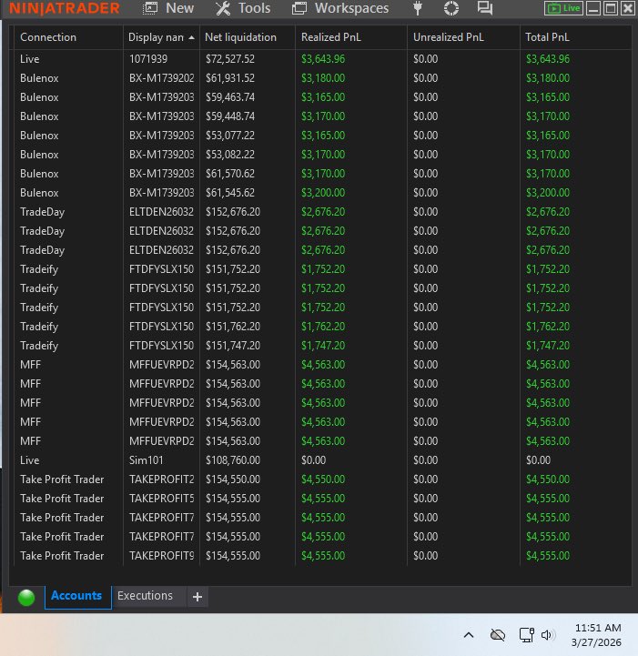Select TAKEPROFIT9 account cell

click(161, 556)
